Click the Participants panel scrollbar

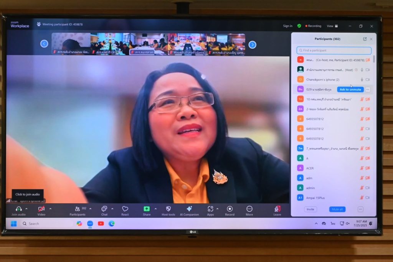[374, 59]
